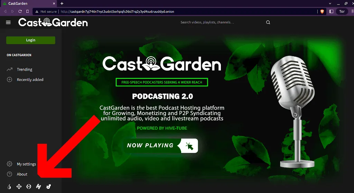Click the onion URL in address bar
This screenshot has width=354, height=193.
click(x=118, y=11)
